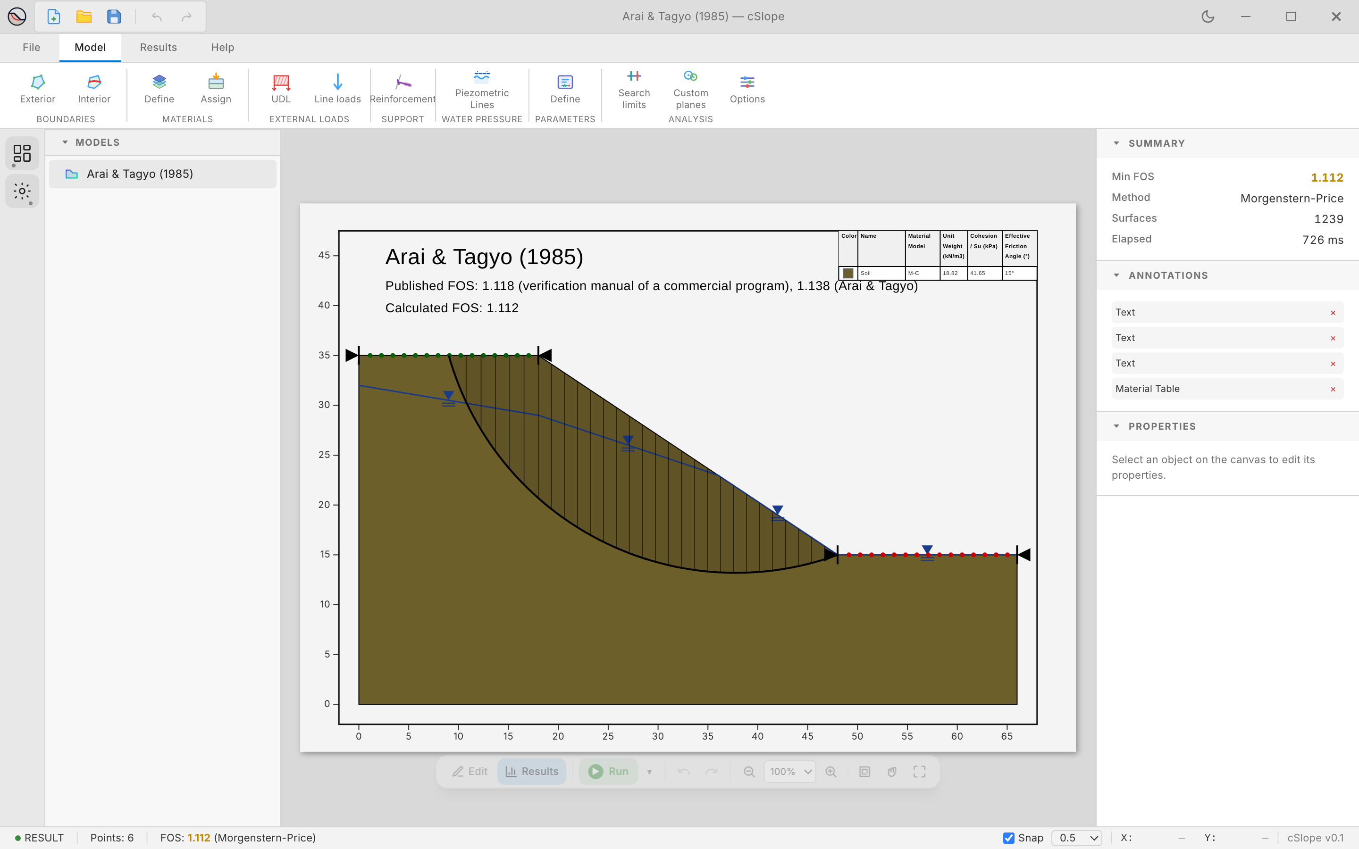Click the Soil color swatch in material table

pyautogui.click(x=848, y=274)
